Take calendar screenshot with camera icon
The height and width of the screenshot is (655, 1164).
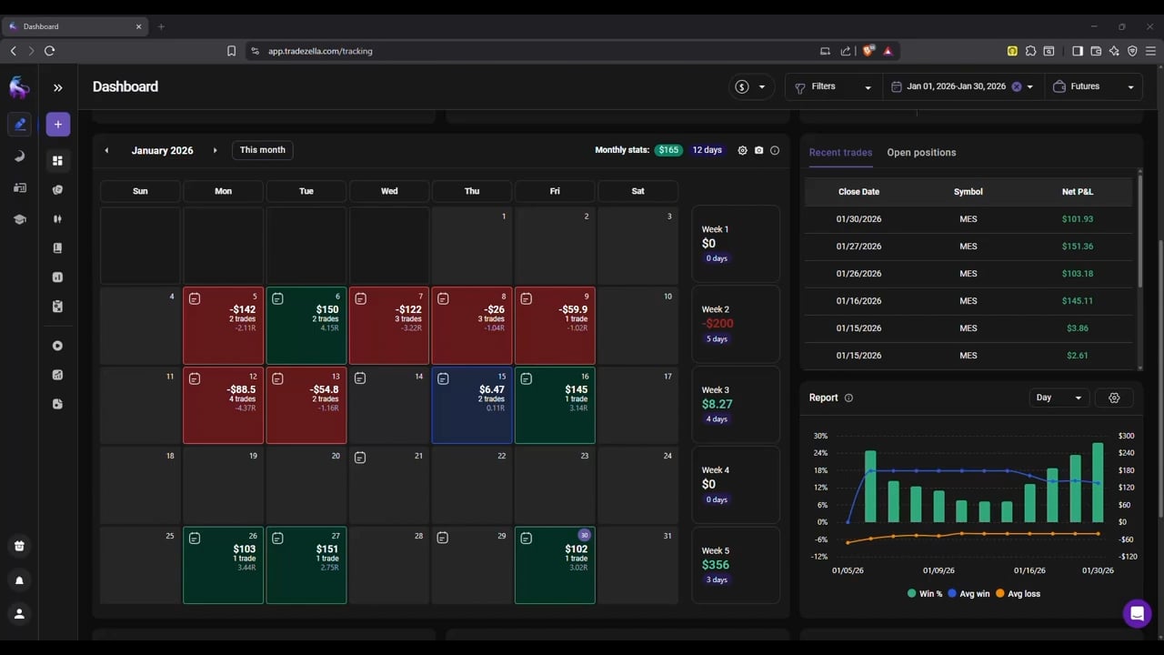[758, 150]
